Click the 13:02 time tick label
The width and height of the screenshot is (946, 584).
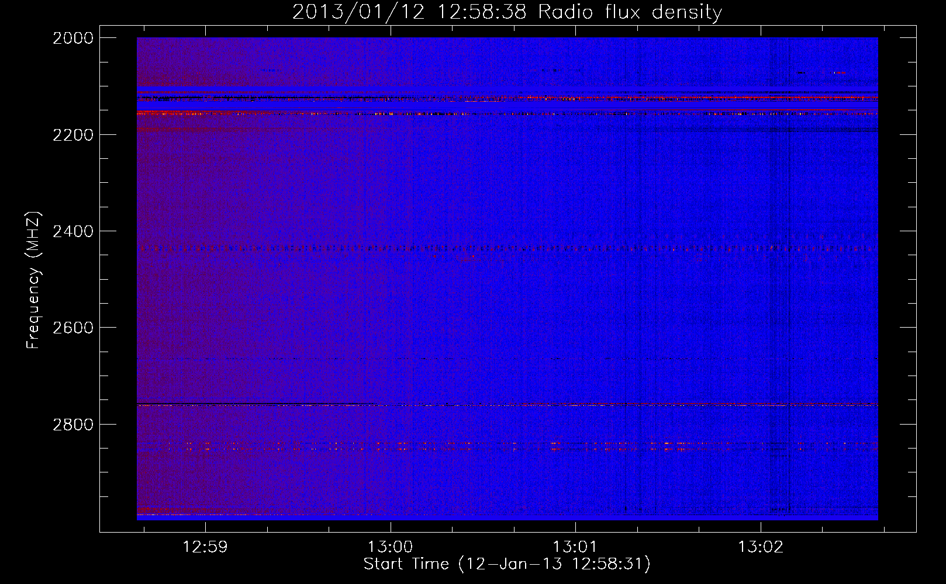[760, 547]
